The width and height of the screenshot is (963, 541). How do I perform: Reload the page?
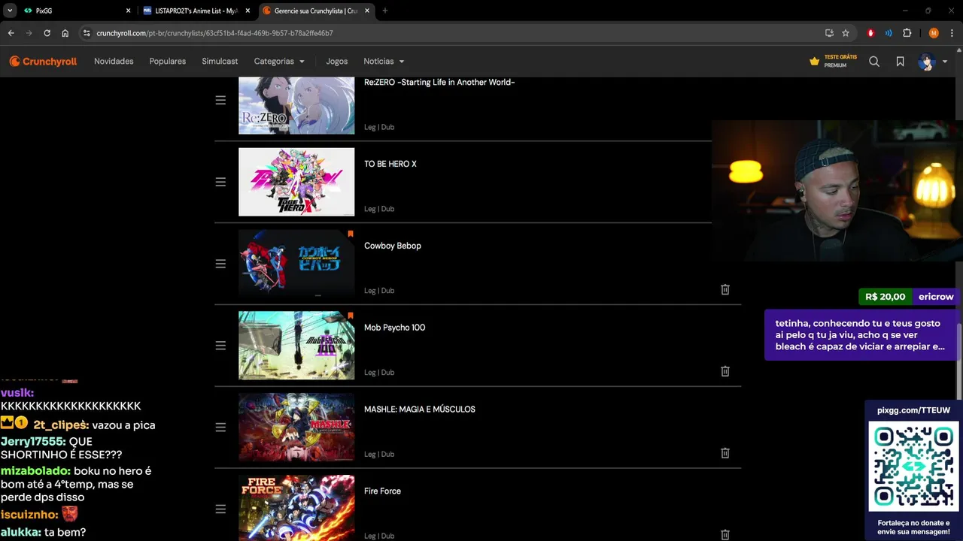[47, 33]
